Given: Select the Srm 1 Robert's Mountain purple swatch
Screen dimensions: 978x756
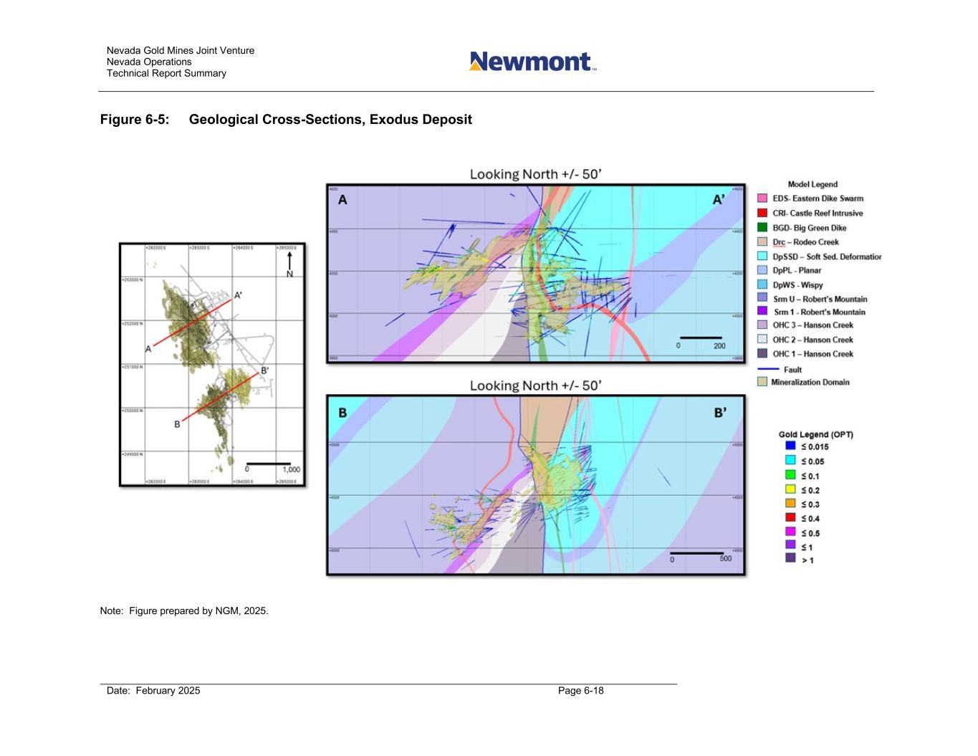Looking at the screenshot, I should click(762, 312).
